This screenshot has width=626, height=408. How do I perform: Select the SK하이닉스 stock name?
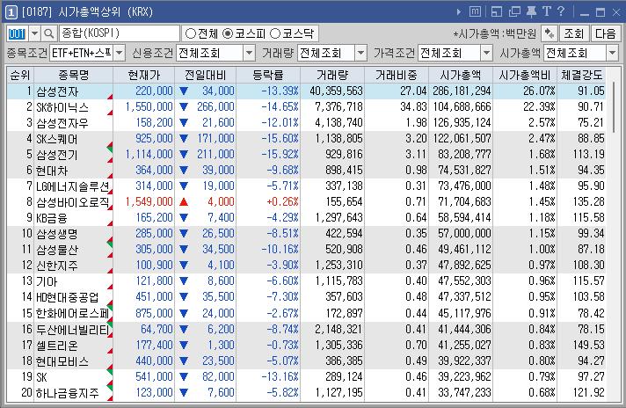point(62,107)
